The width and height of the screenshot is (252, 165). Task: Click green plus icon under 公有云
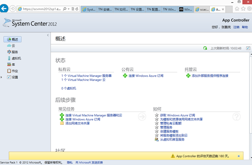click(x=125, y=76)
